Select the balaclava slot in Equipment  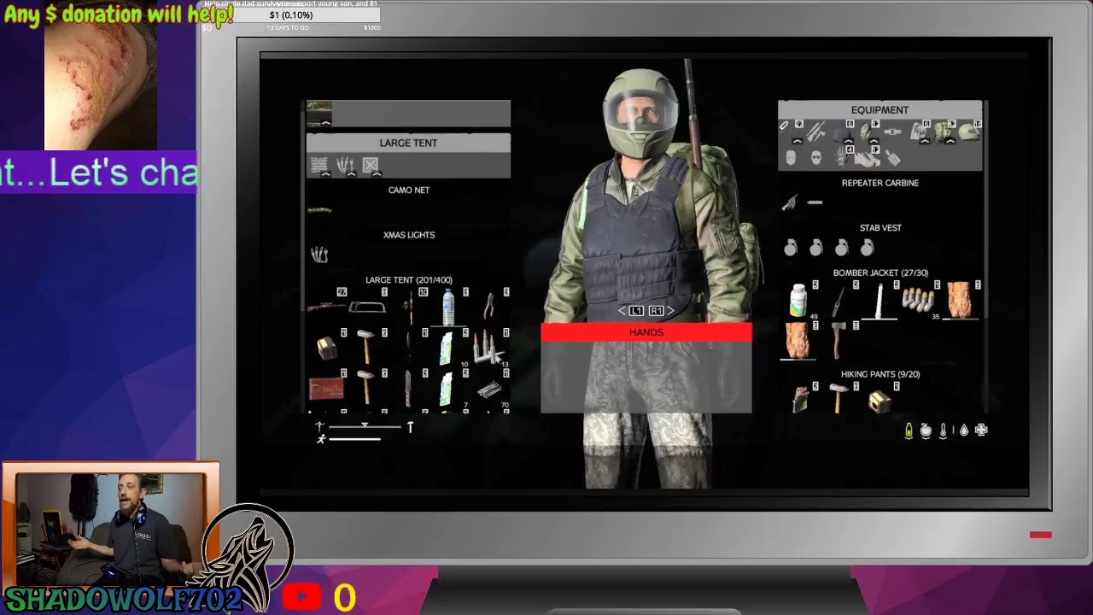(x=791, y=157)
